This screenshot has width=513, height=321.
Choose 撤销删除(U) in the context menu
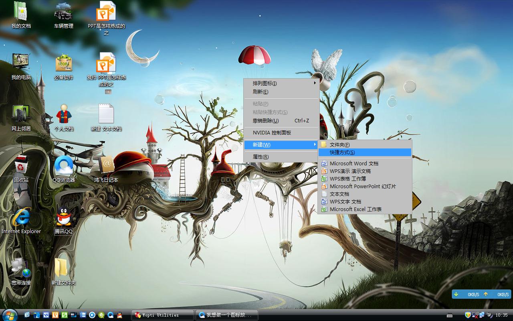pyautogui.click(x=281, y=121)
